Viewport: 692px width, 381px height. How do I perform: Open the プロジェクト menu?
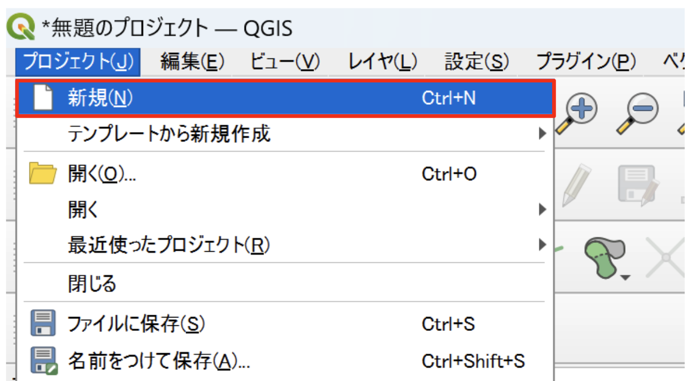[x=78, y=62]
